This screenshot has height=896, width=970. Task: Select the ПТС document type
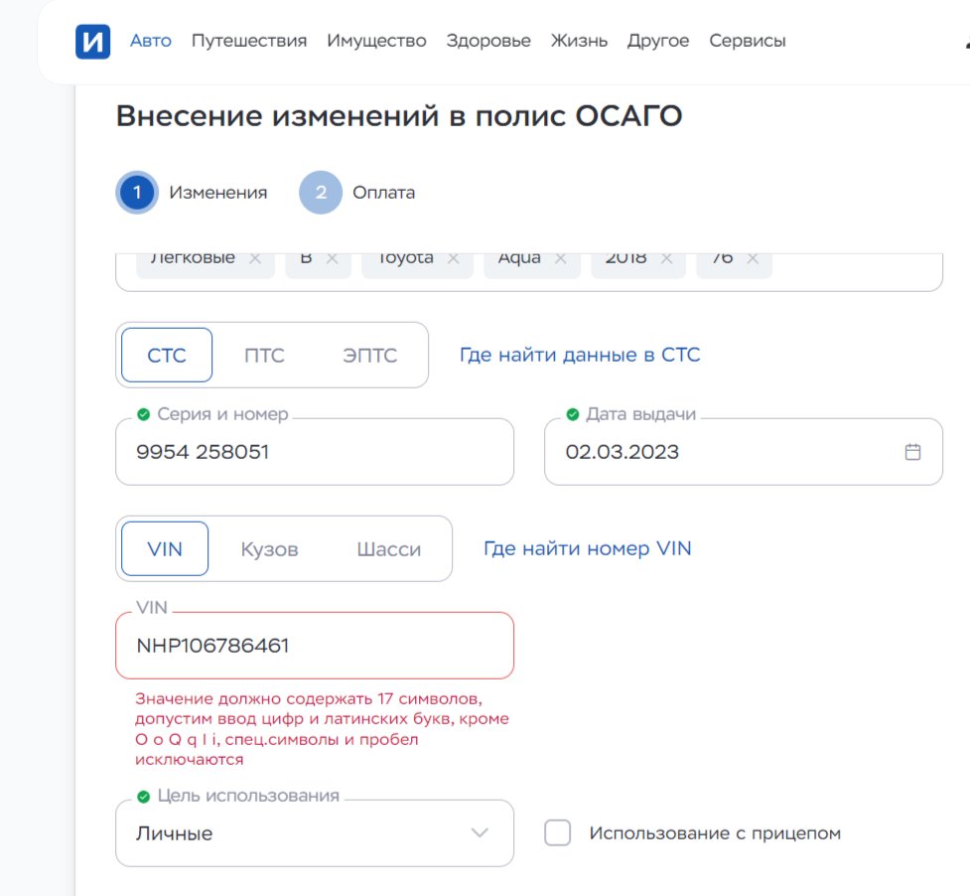click(x=265, y=356)
